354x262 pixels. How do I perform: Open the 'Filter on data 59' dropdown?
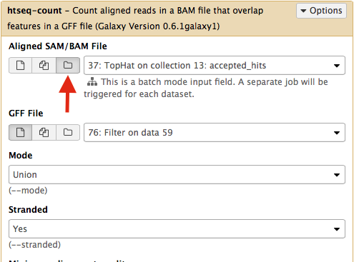215,133
